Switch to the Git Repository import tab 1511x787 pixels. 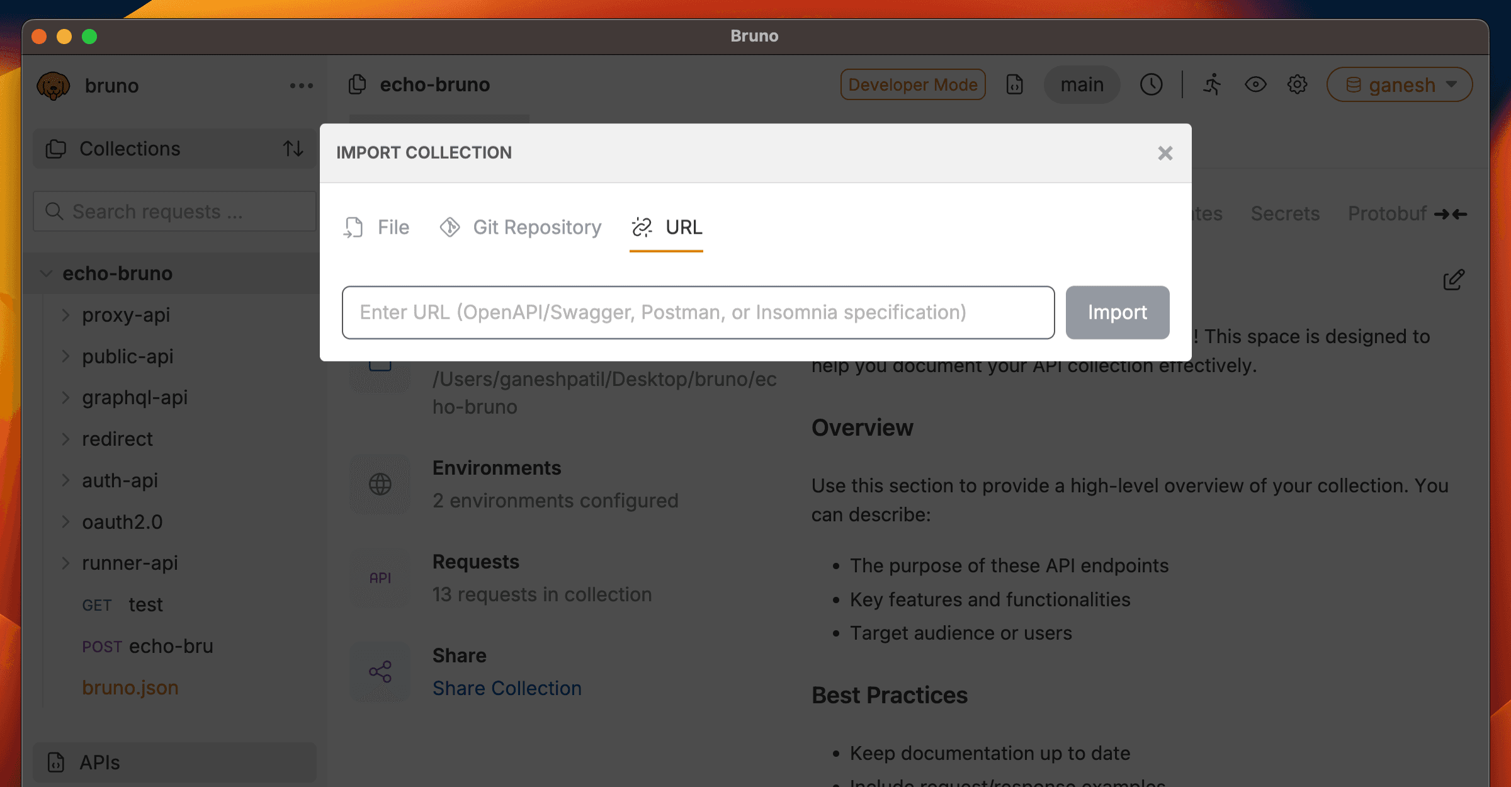[x=520, y=228]
